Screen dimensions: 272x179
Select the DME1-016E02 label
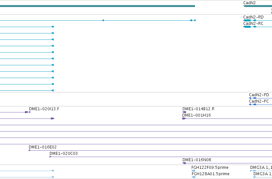43,147
